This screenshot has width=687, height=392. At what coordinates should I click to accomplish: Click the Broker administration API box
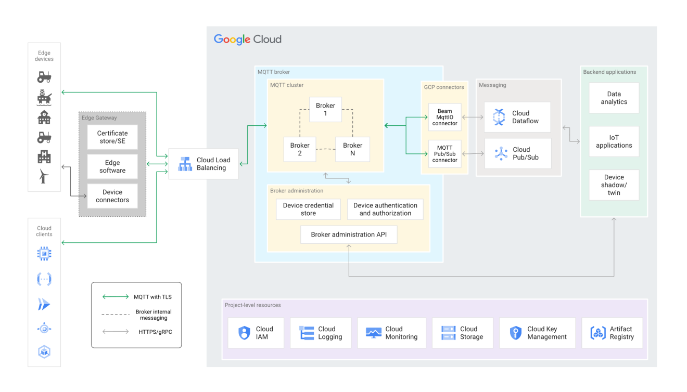click(x=349, y=234)
